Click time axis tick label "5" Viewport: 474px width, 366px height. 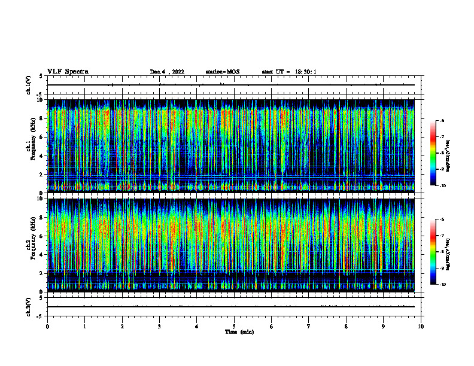(234, 327)
